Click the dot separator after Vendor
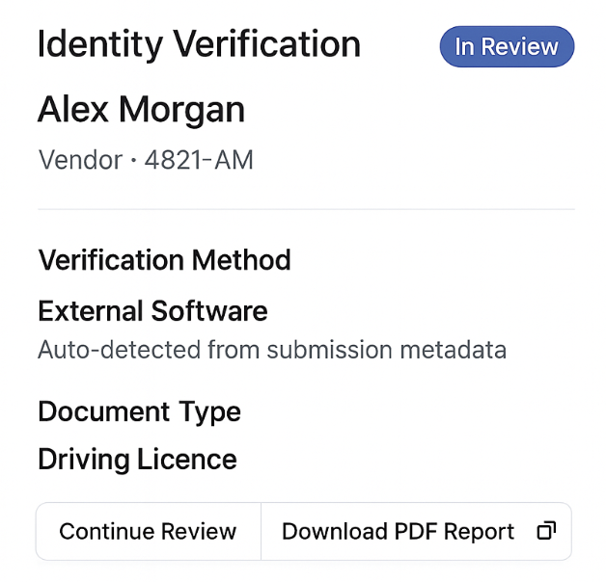The image size is (606, 582). click(131, 160)
